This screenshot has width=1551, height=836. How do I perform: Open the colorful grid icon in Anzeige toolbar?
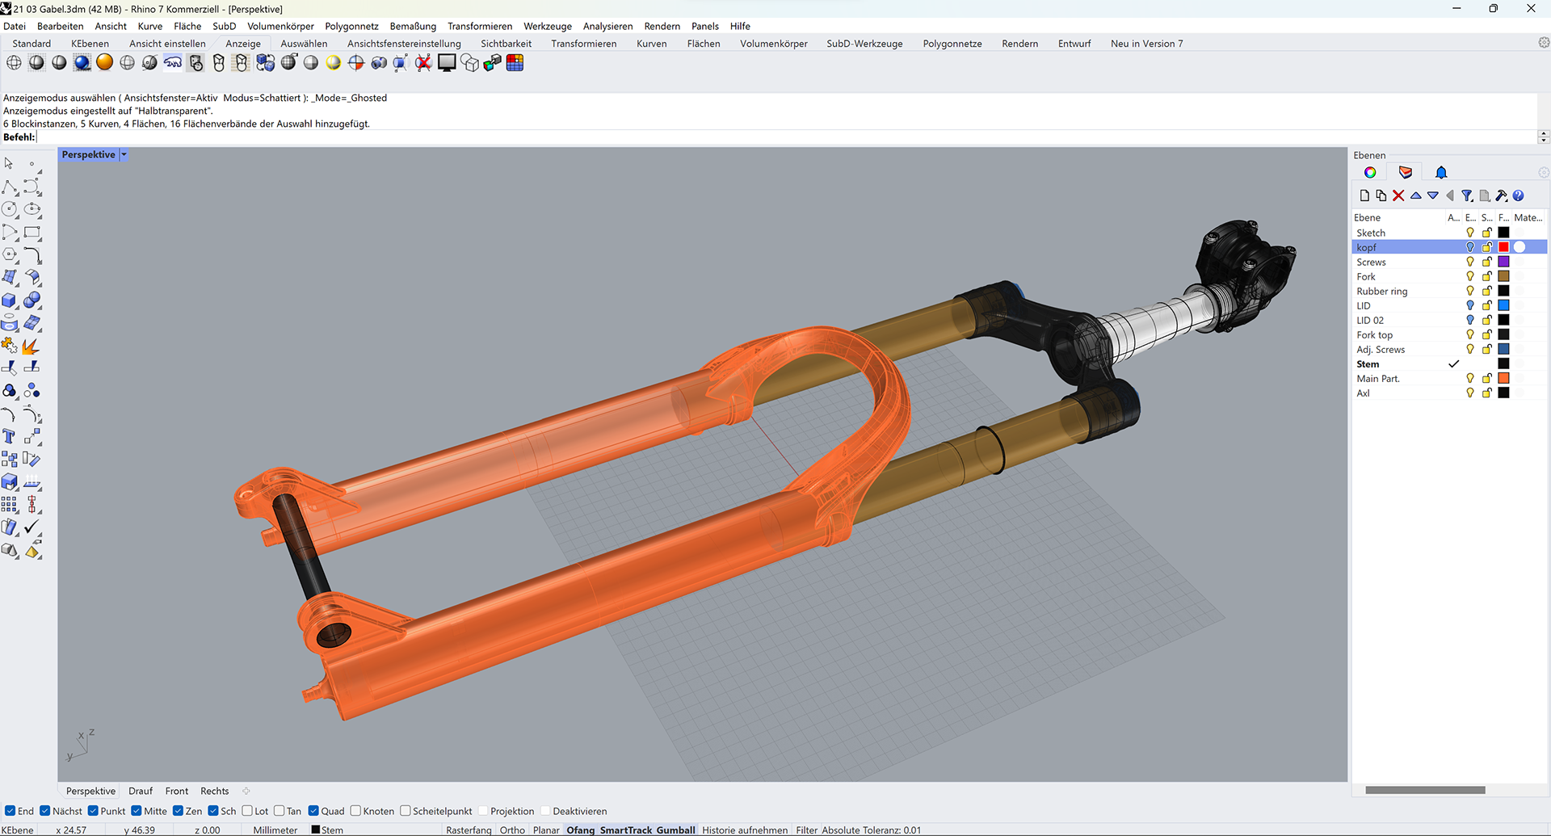515,63
